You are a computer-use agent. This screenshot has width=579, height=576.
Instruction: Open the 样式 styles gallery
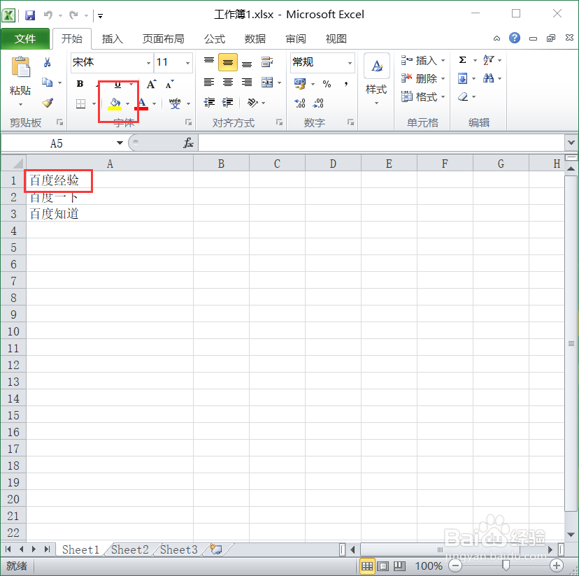coord(377,80)
